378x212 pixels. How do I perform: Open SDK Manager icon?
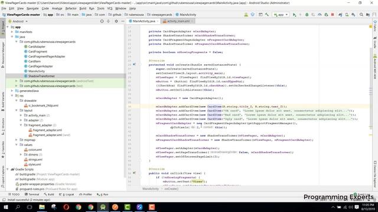[x=353, y=15]
